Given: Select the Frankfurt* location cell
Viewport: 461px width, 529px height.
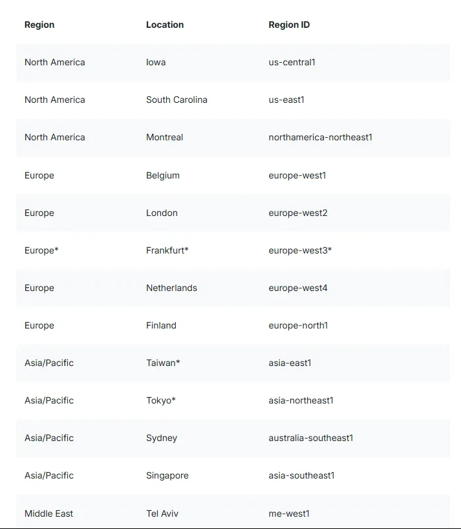Looking at the screenshot, I should click(x=167, y=250).
